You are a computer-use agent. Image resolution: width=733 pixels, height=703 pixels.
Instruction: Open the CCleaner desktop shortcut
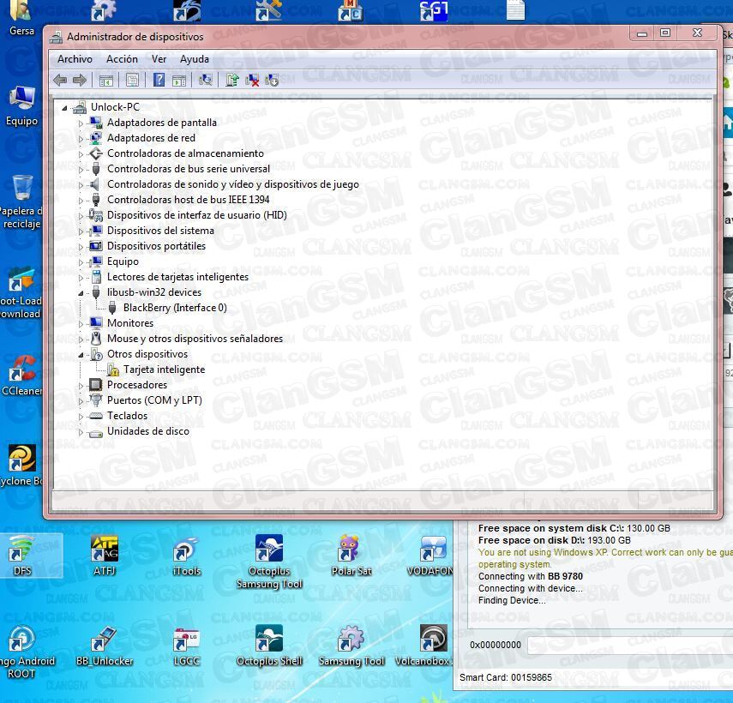tap(21, 376)
